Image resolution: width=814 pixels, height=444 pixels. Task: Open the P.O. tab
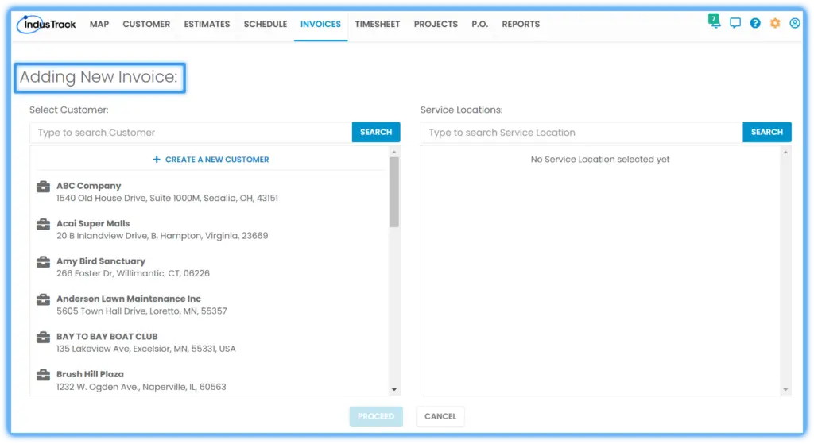(x=479, y=24)
